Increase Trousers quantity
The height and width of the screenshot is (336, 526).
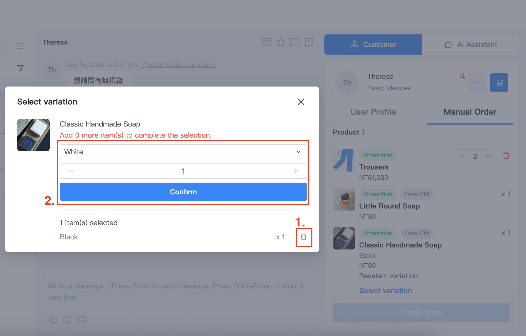coord(488,156)
